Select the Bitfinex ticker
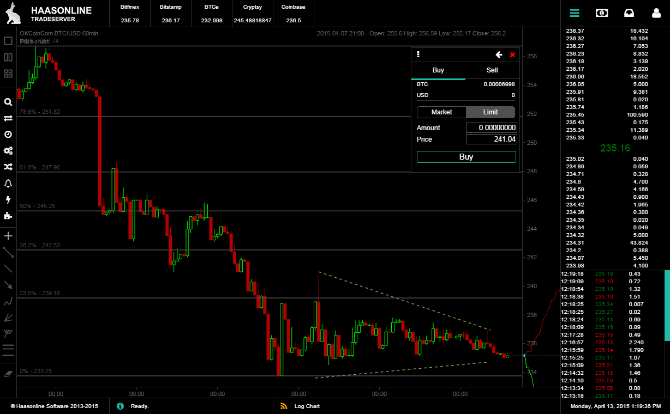Screen dimensions: 670x414 point(130,13)
